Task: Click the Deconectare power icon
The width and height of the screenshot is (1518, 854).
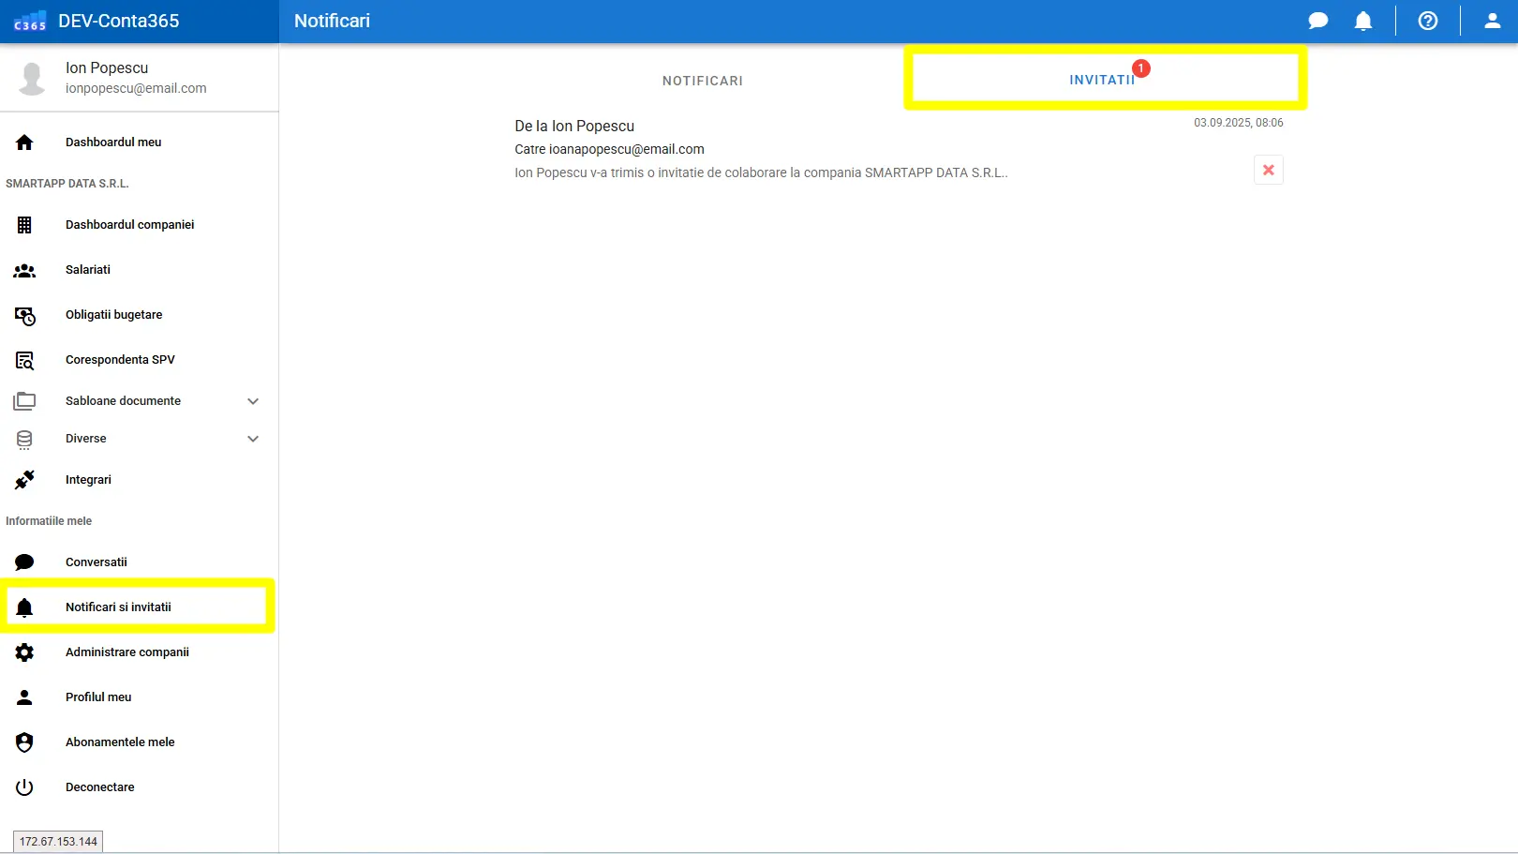Action: 24,787
